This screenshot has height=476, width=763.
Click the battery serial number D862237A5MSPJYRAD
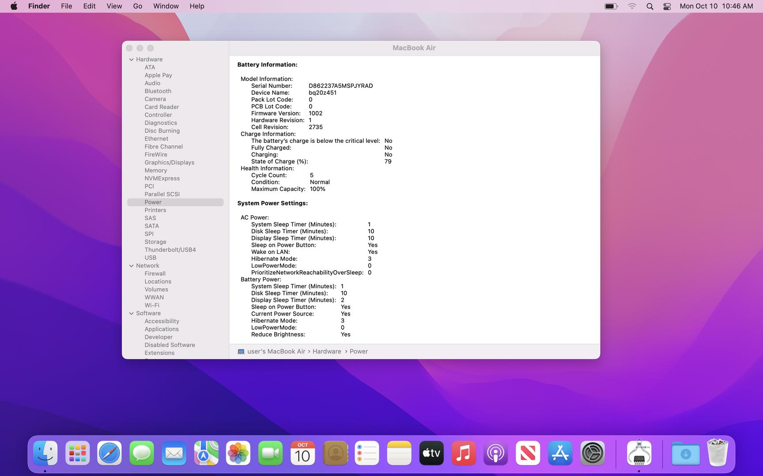(340, 86)
